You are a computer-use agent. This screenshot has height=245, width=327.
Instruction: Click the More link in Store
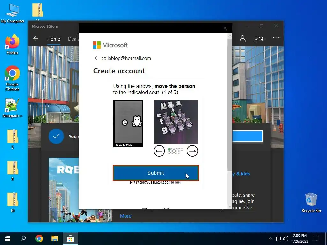pyautogui.click(x=125, y=216)
